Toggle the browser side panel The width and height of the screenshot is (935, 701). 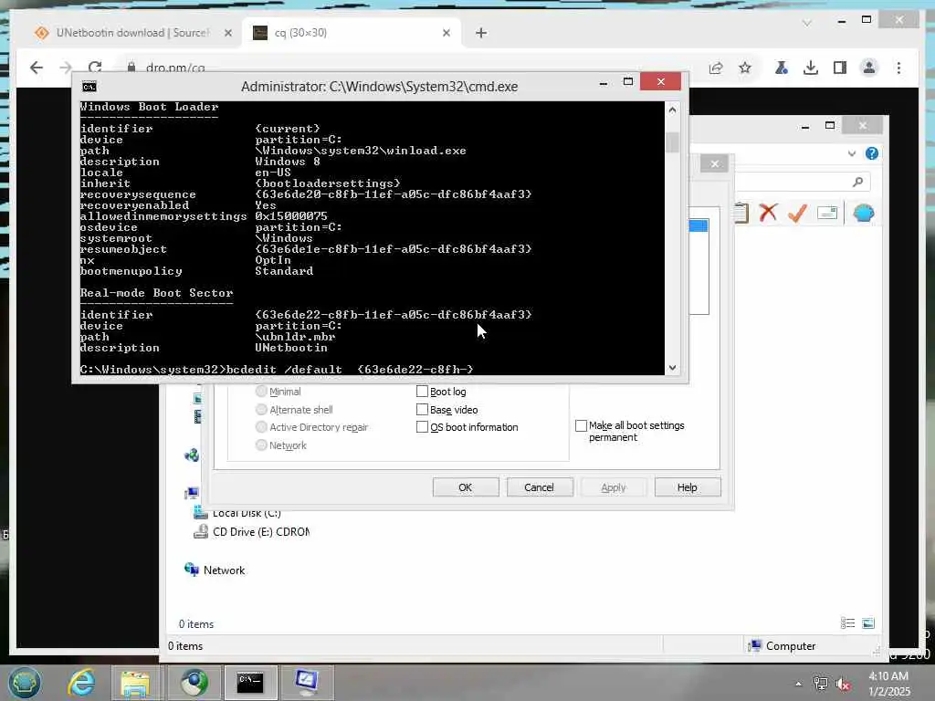click(x=840, y=68)
